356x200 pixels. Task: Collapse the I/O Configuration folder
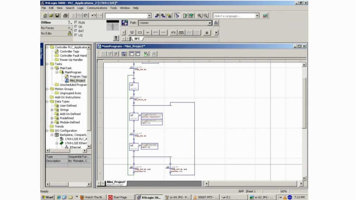(47, 131)
